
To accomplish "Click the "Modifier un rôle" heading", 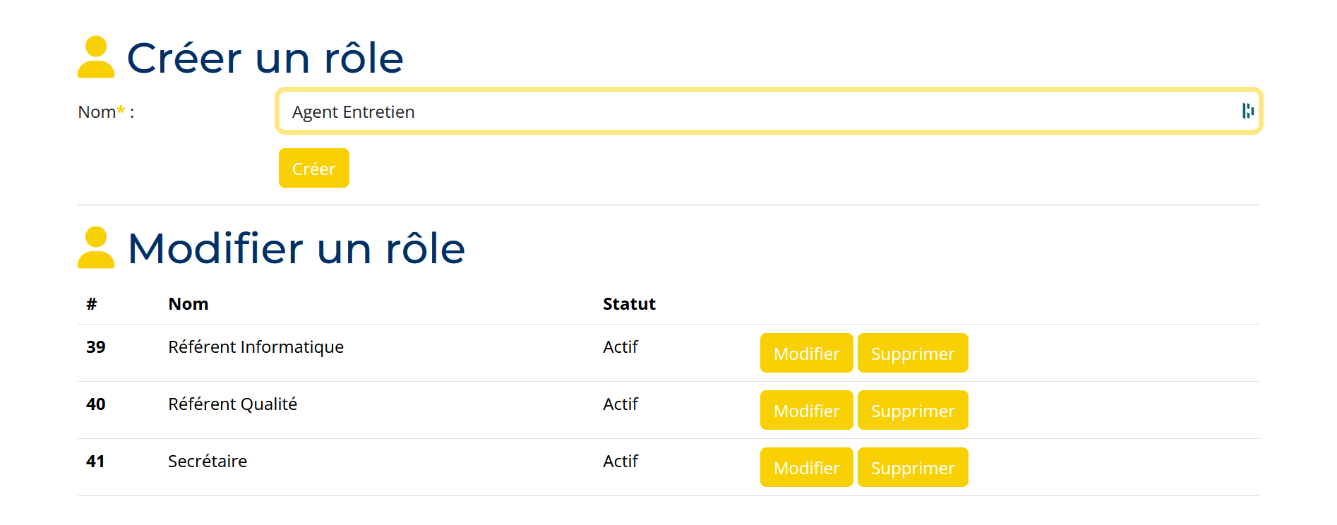I will coord(296,248).
